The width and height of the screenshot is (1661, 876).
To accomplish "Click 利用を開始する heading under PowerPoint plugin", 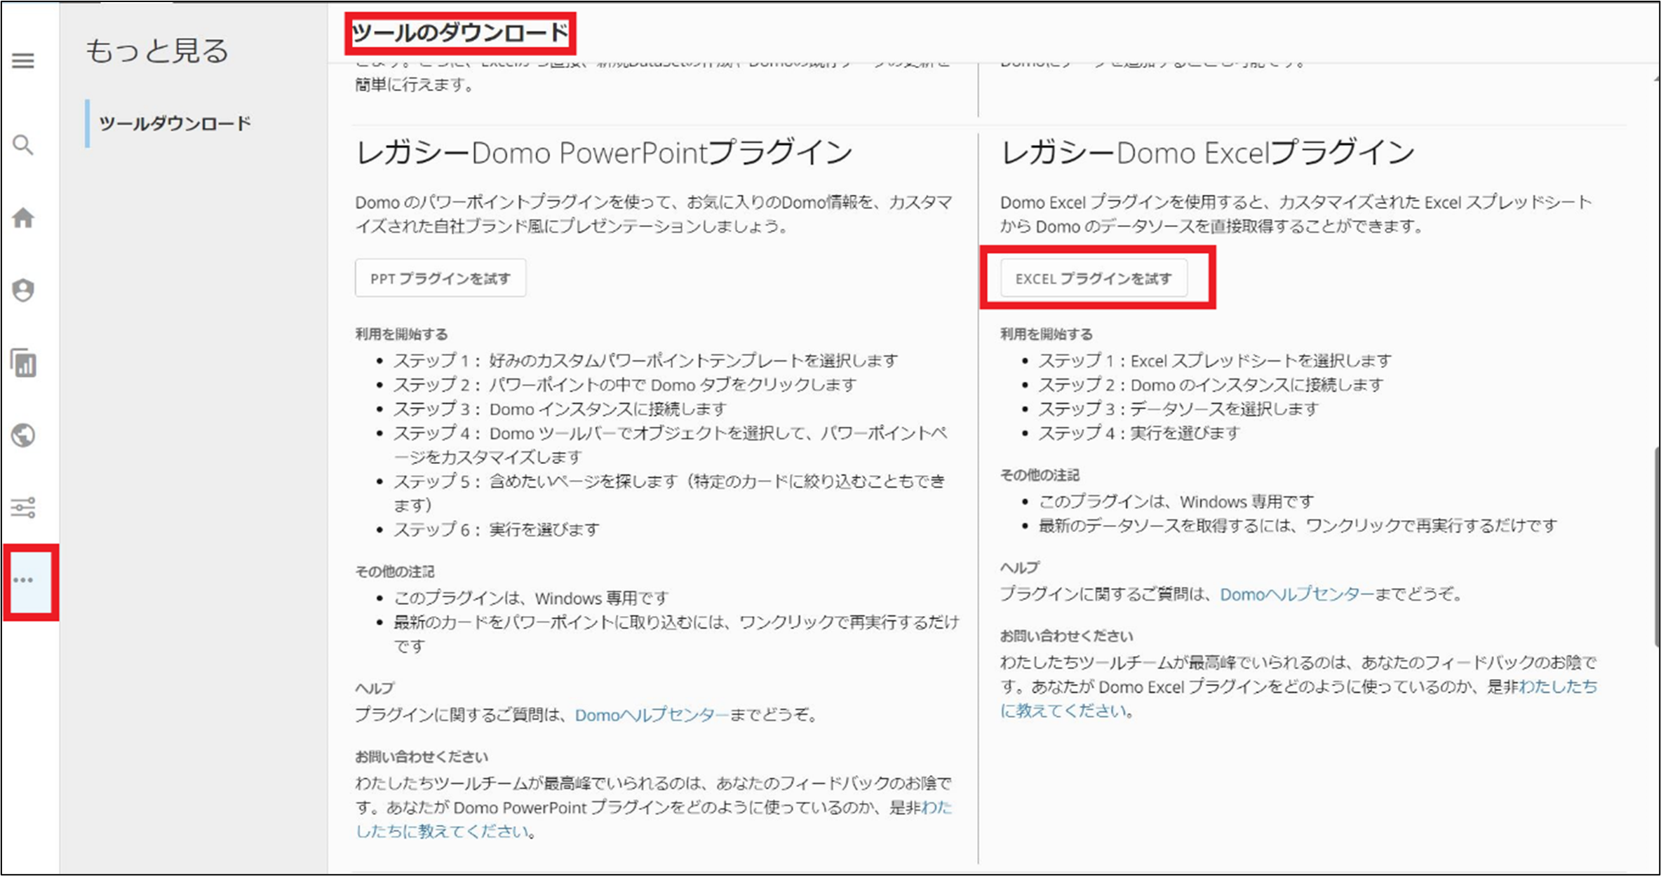I will pos(401,334).
